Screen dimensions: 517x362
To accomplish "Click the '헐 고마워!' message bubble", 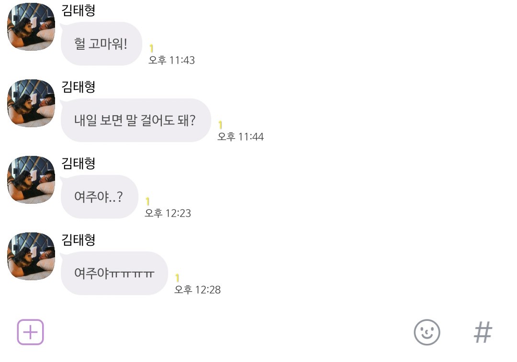I will [101, 44].
